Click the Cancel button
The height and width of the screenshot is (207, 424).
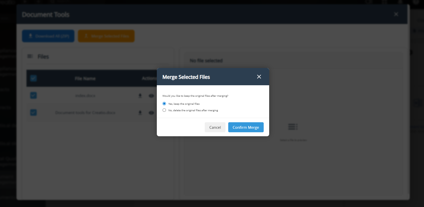(x=215, y=127)
